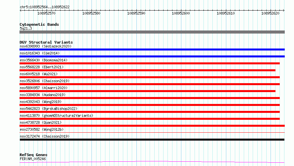The height and width of the screenshot is (166, 294).
Task: Open the Cytogenetic Bands track header
Action: pyautogui.click(x=39, y=24)
